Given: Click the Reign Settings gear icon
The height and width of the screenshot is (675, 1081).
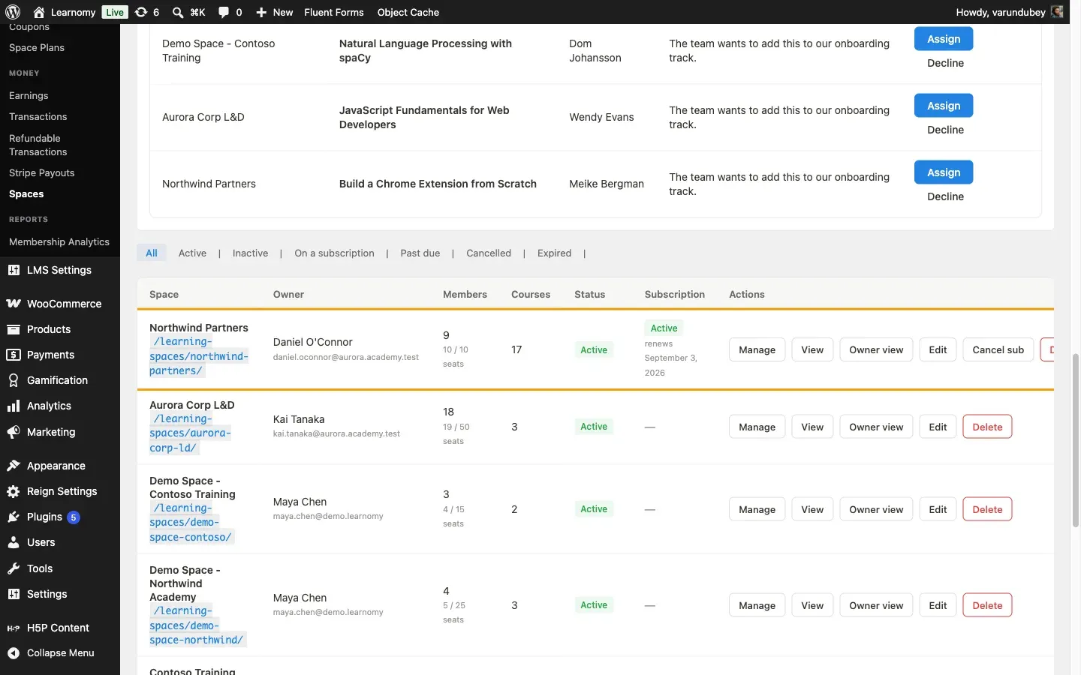Looking at the screenshot, I should pos(14,491).
